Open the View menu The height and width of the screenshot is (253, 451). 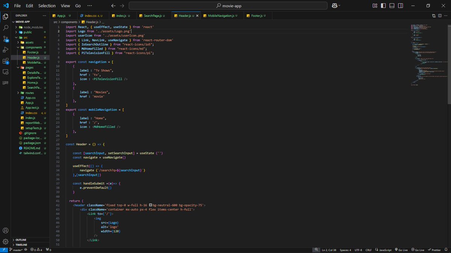point(65,6)
